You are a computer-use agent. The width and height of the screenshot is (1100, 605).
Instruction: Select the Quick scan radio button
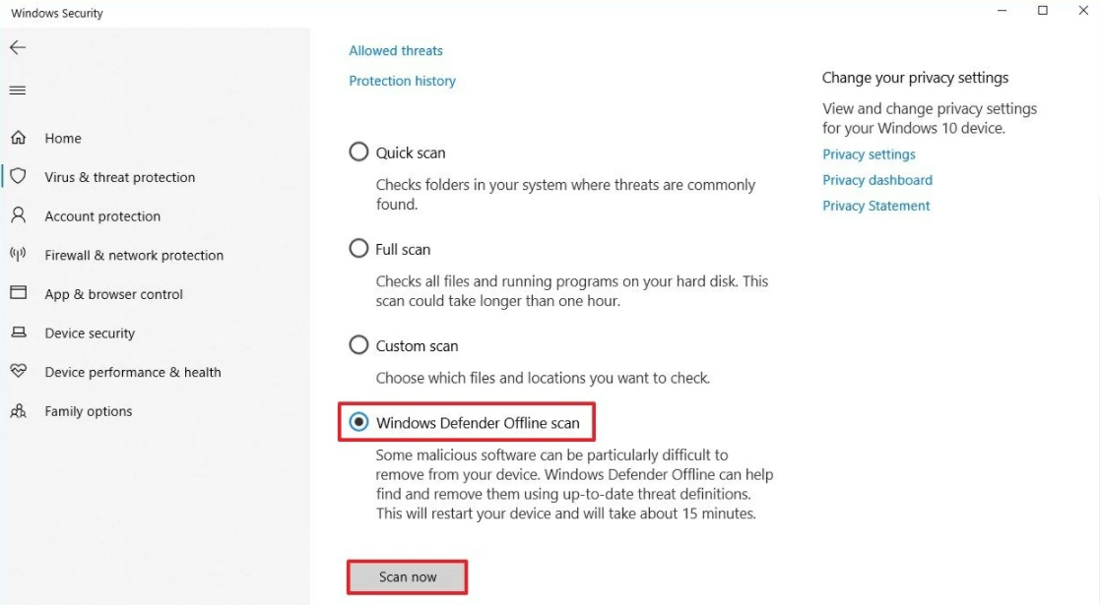point(358,152)
